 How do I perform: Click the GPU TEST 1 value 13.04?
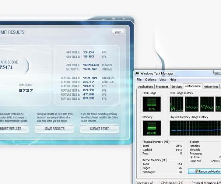[x=88, y=52]
